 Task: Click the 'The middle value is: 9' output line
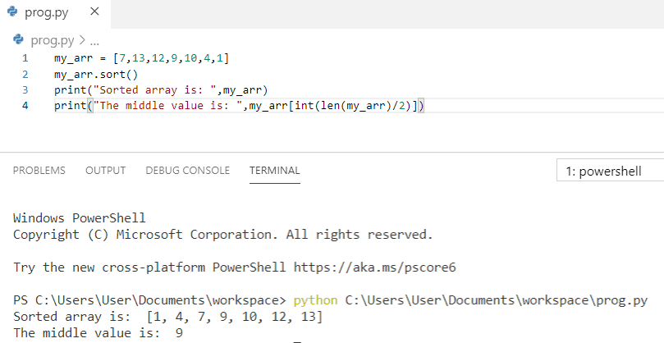tap(98, 333)
